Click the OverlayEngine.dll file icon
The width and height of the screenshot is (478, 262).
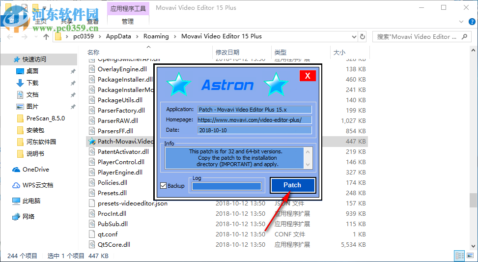tap(92, 69)
